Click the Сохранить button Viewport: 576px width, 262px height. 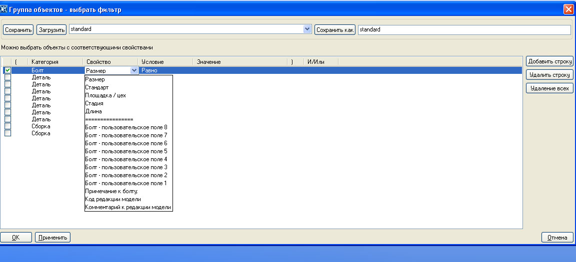point(18,29)
